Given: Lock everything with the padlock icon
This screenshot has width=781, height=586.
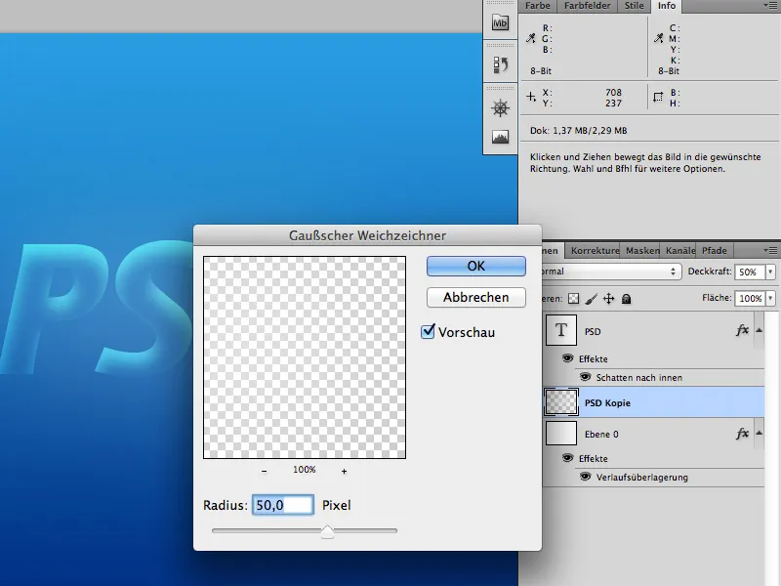Looking at the screenshot, I should pos(626,299).
